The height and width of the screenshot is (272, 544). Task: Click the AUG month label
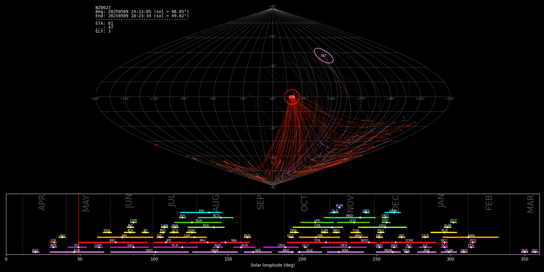tap(216, 202)
